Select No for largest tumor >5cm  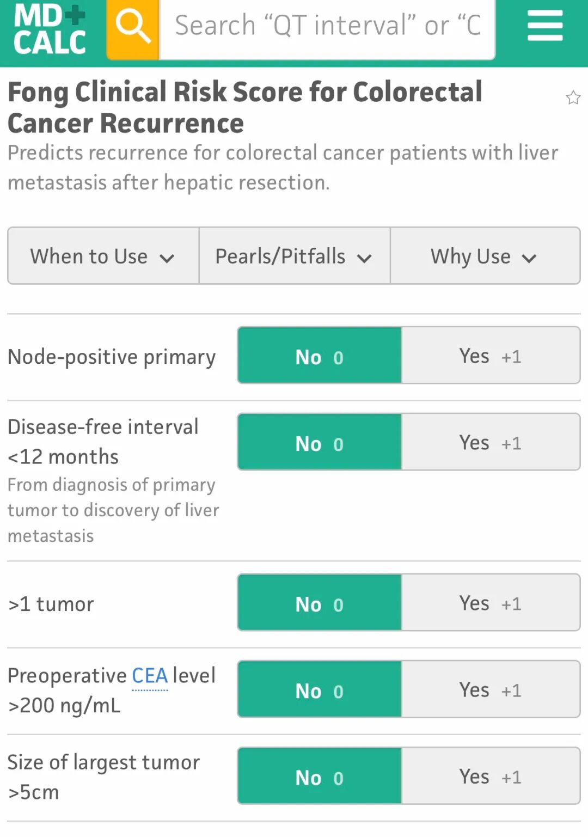tap(320, 777)
